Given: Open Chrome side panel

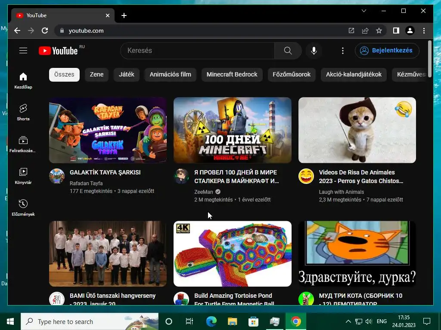Looking at the screenshot, I should 396,31.
